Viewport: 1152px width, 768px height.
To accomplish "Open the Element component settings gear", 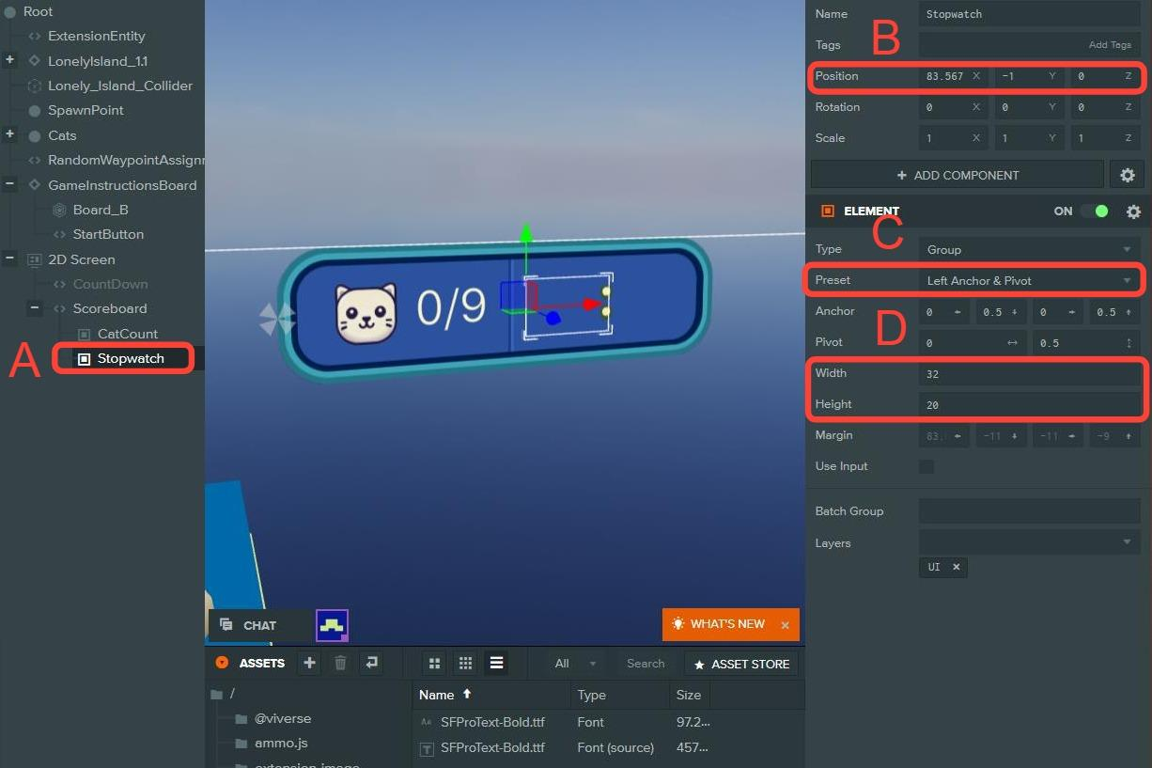I will click(x=1133, y=212).
